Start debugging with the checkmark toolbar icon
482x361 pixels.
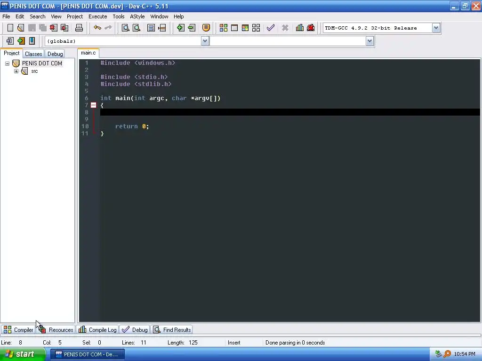coord(271,28)
